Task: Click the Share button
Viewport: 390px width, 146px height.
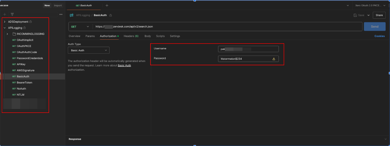Action: click(x=379, y=15)
